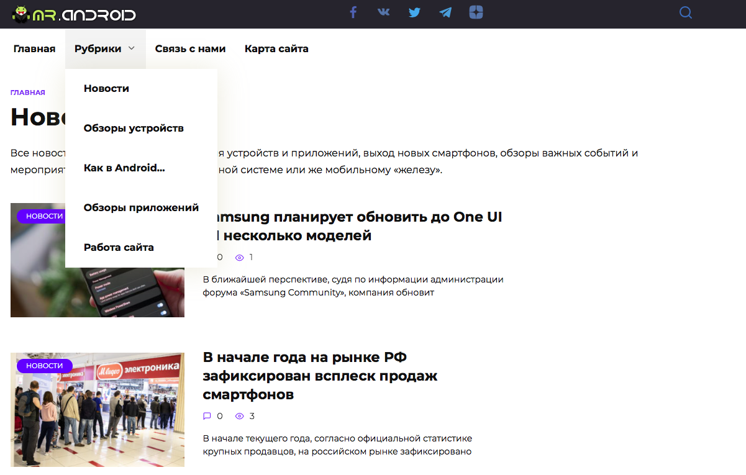This screenshot has height=475, width=746.
Task: Select Обзоры приложений menu entry
Action: click(141, 207)
